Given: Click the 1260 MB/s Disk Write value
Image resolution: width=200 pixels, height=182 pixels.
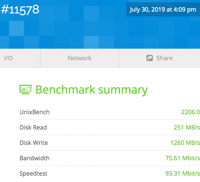Looking at the screenshot, I should [185, 143].
